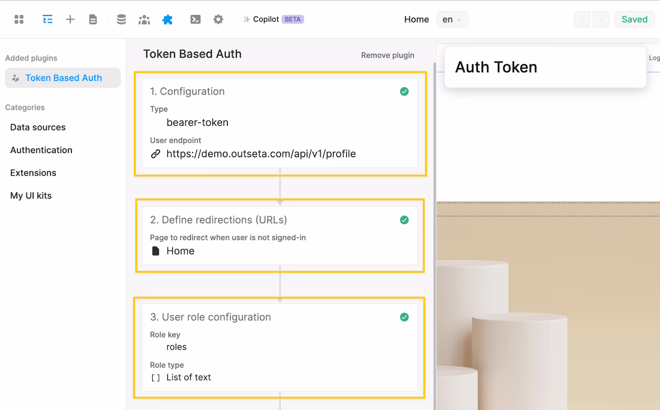The width and height of the screenshot is (660, 410).
Task: Open Copilot BETA
Action: [273, 19]
